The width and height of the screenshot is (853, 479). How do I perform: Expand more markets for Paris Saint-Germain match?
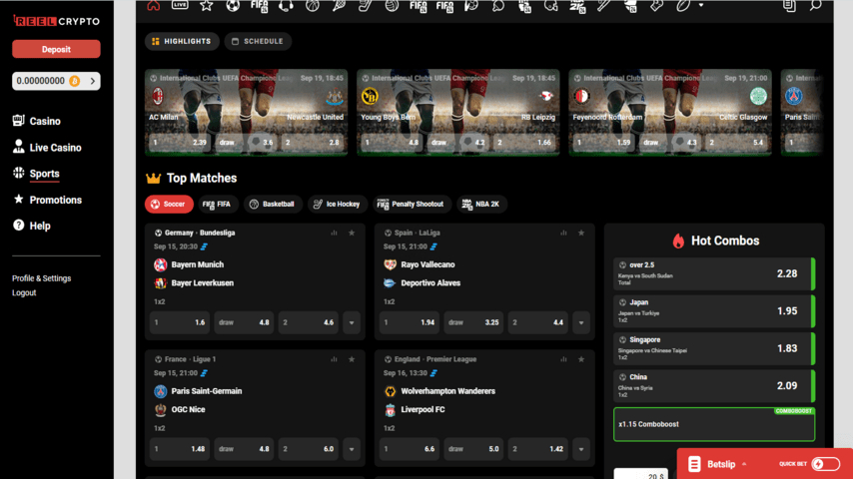(x=352, y=449)
